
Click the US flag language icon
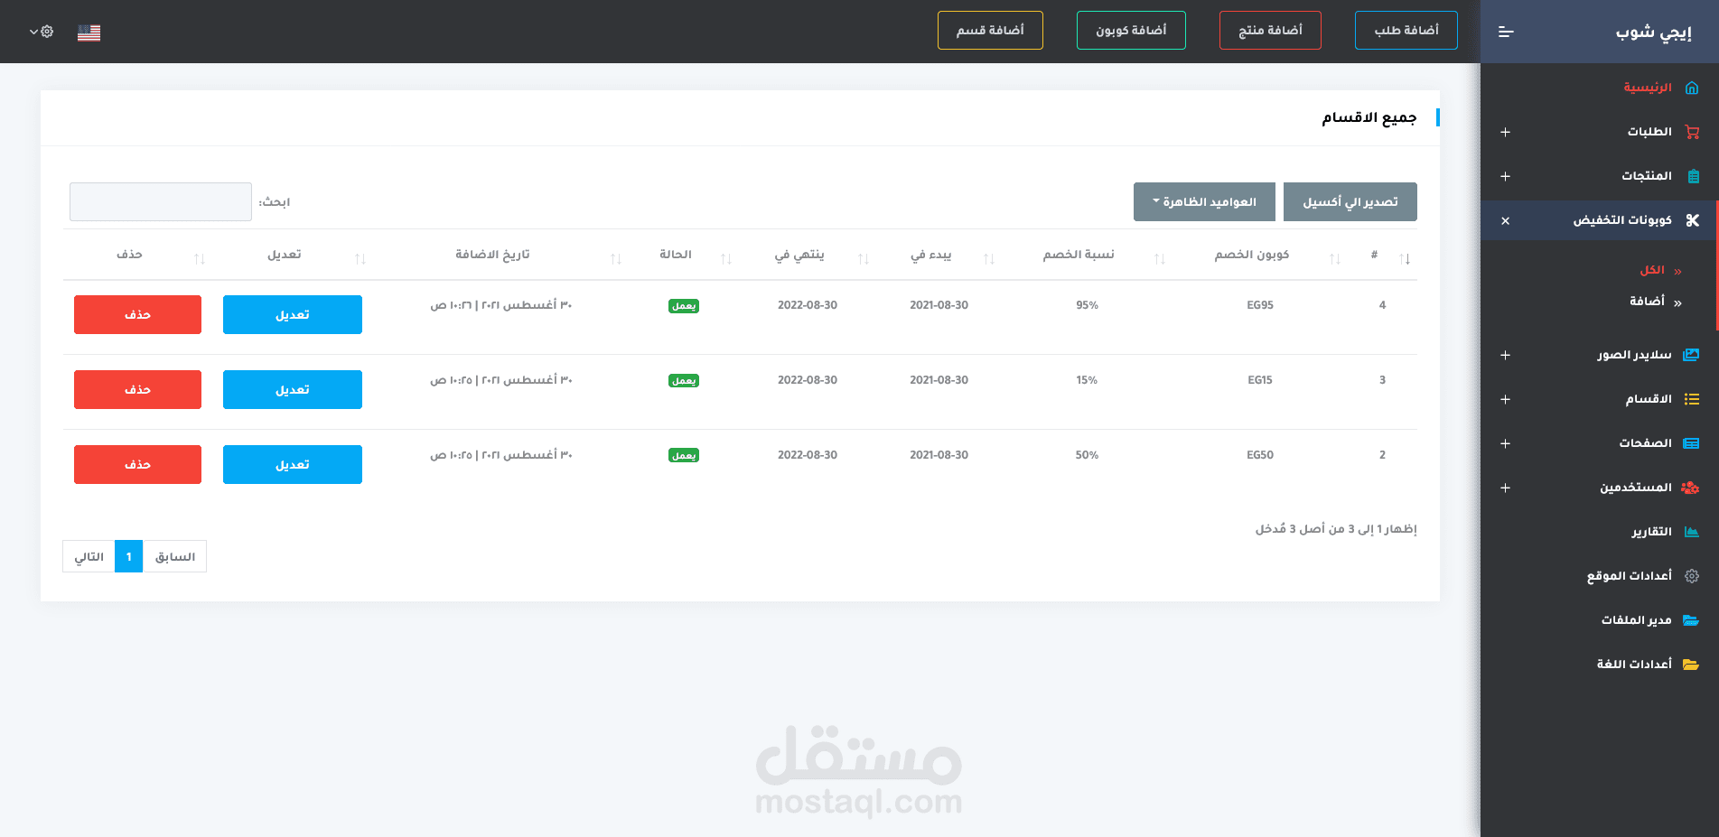click(89, 33)
